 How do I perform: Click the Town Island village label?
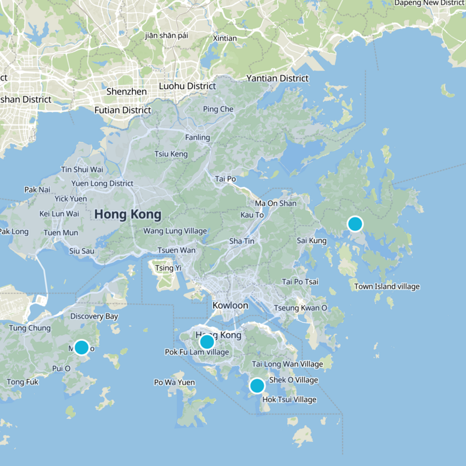point(387,287)
